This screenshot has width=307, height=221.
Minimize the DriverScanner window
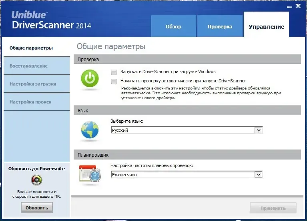pyautogui.click(x=289, y=7)
